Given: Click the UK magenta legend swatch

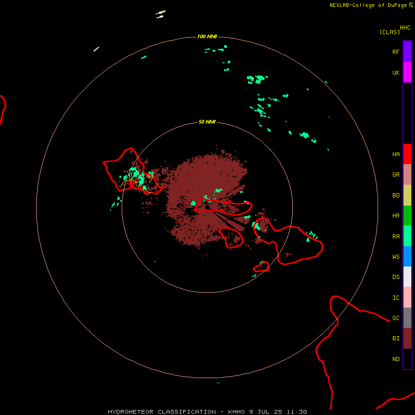Looking at the screenshot, I should [407, 72].
